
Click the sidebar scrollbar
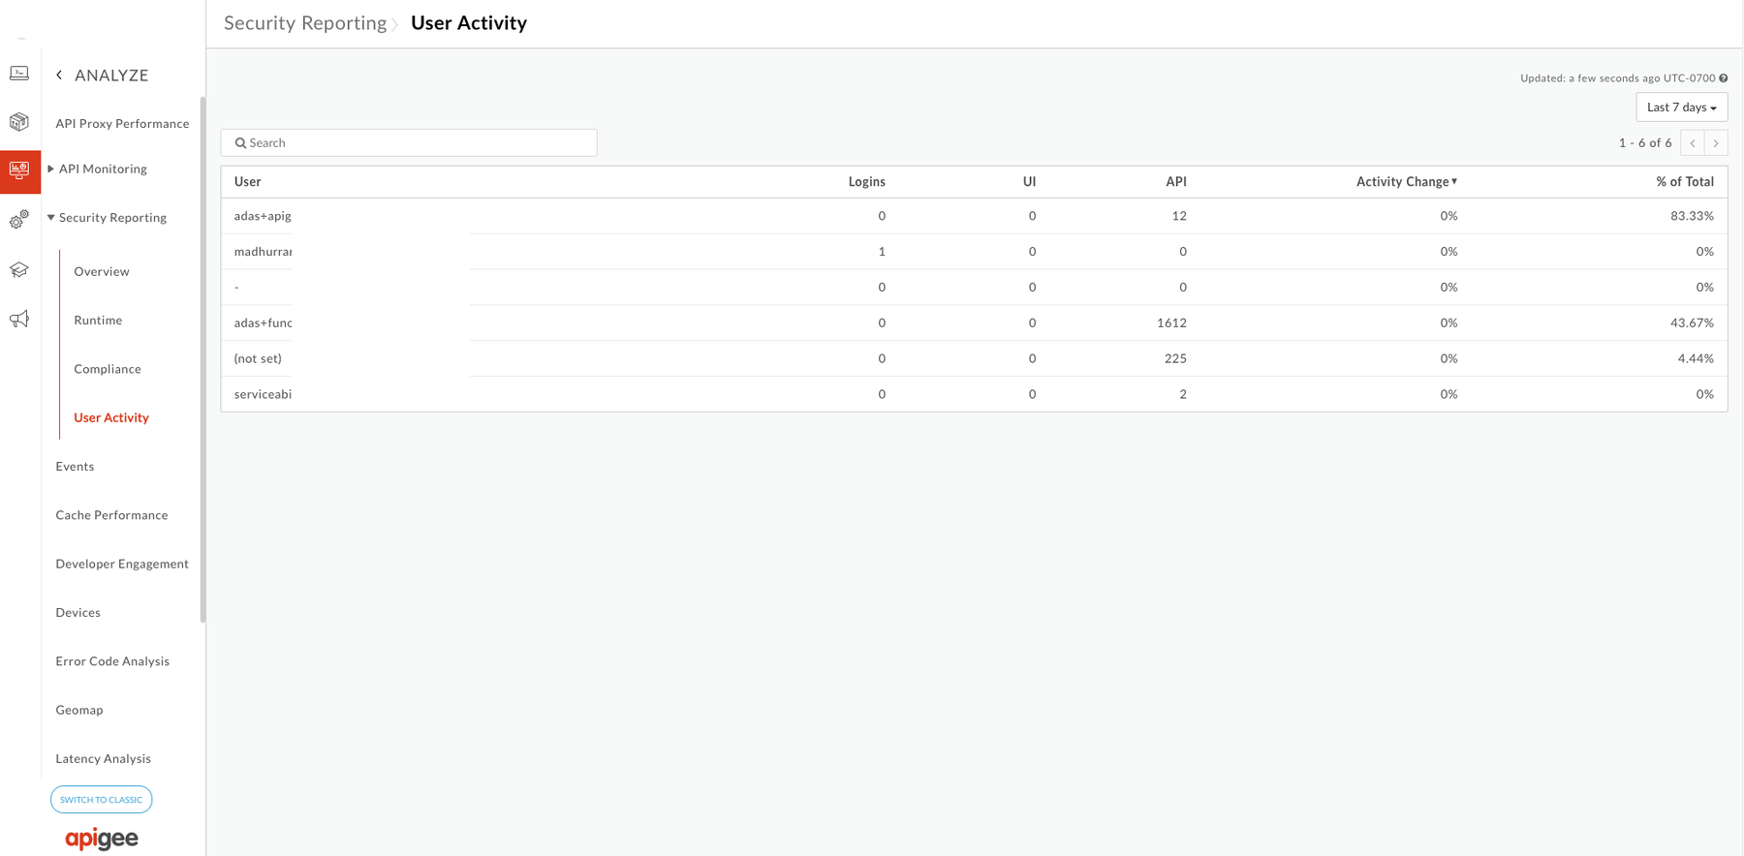[x=202, y=359]
